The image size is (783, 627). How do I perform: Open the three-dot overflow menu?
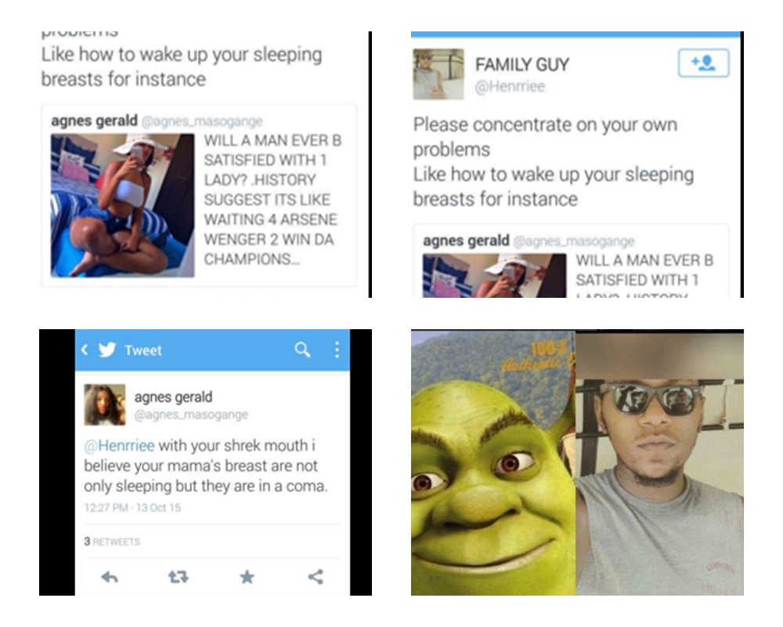(x=337, y=350)
